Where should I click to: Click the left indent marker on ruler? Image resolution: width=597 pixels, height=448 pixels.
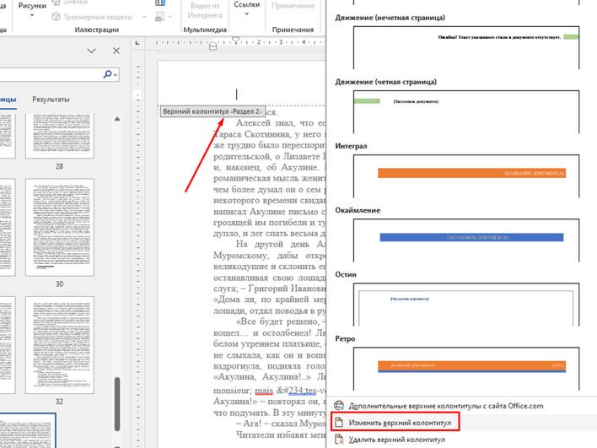click(212, 46)
